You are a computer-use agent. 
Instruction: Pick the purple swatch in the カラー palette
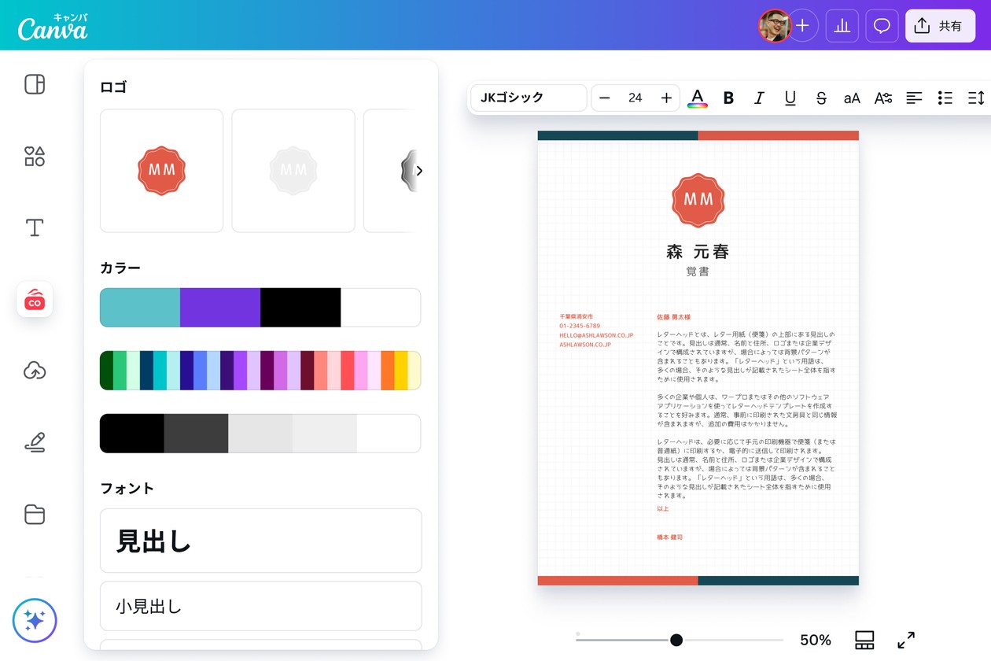tap(220, 308)
